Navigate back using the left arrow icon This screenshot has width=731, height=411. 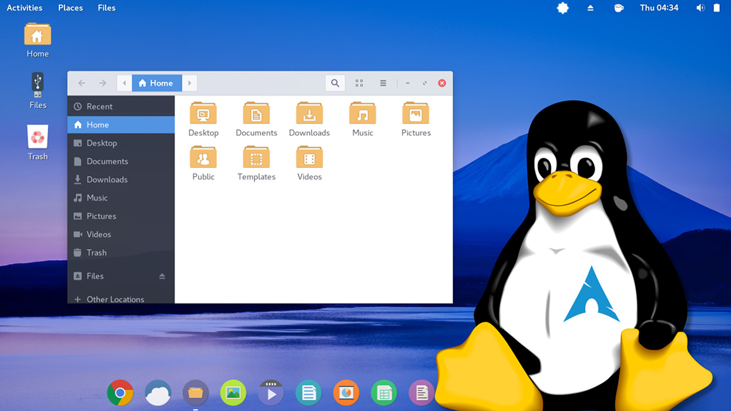82,83
